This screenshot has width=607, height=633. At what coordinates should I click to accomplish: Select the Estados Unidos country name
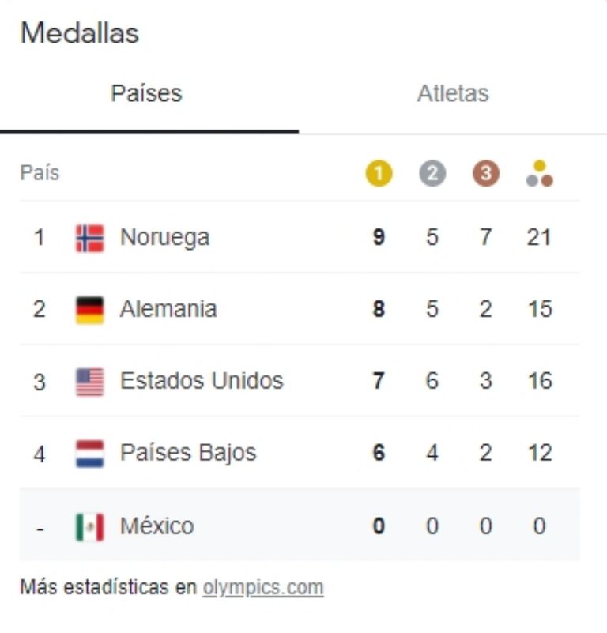(x=202, y=381)
